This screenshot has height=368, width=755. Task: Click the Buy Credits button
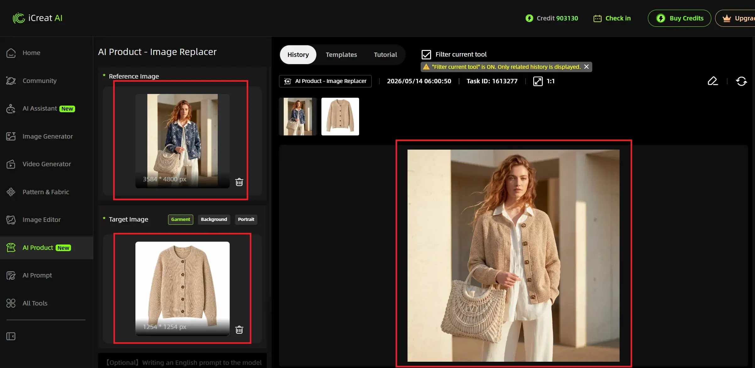[x=679, y=18]
